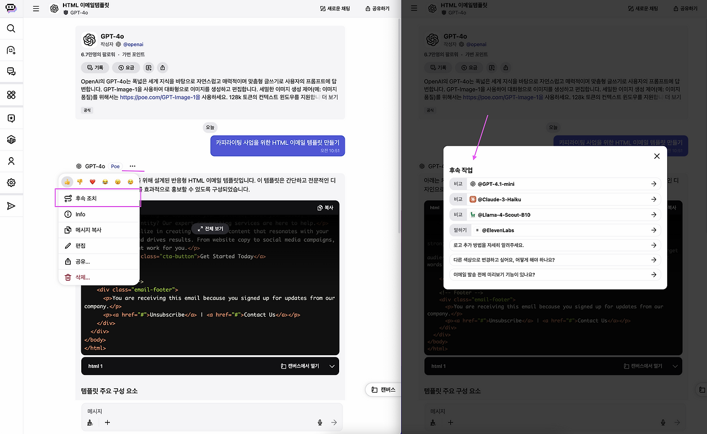The image size is (707, 434).
Task: React with the red heart emoji
Action: coord(93,181)
